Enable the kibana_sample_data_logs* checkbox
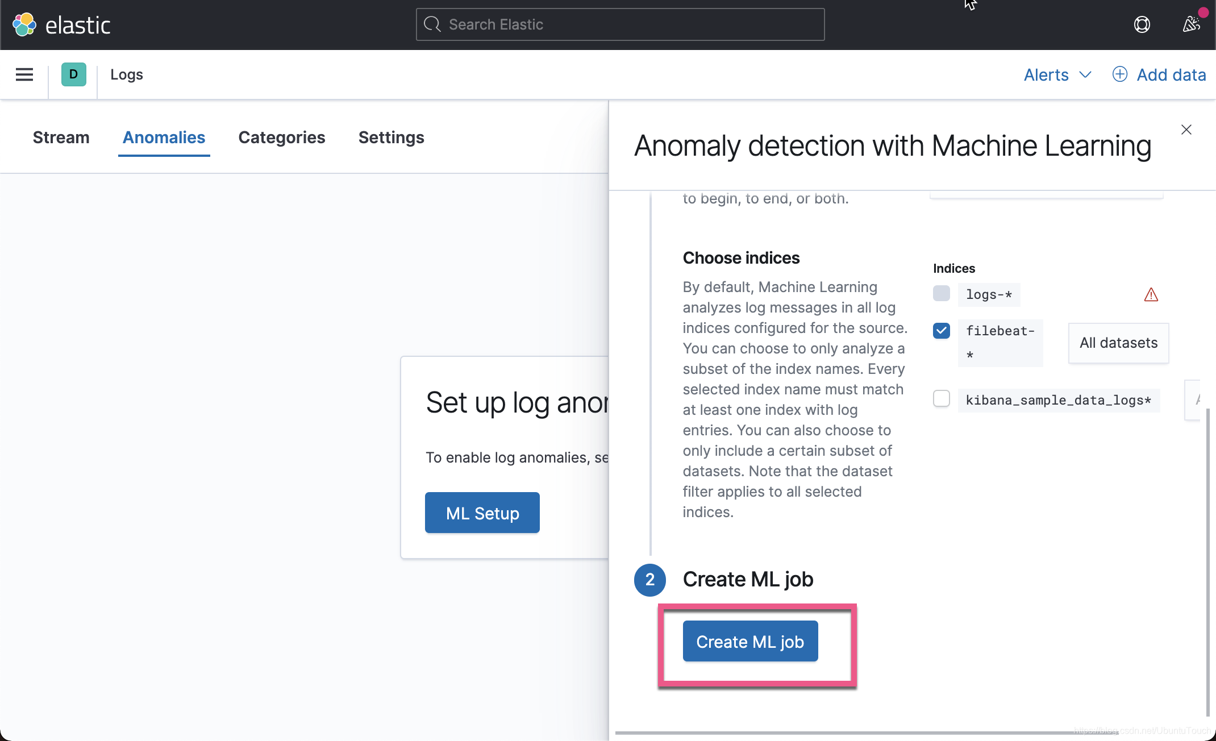 pyautogui.click(x=941, y=398)
